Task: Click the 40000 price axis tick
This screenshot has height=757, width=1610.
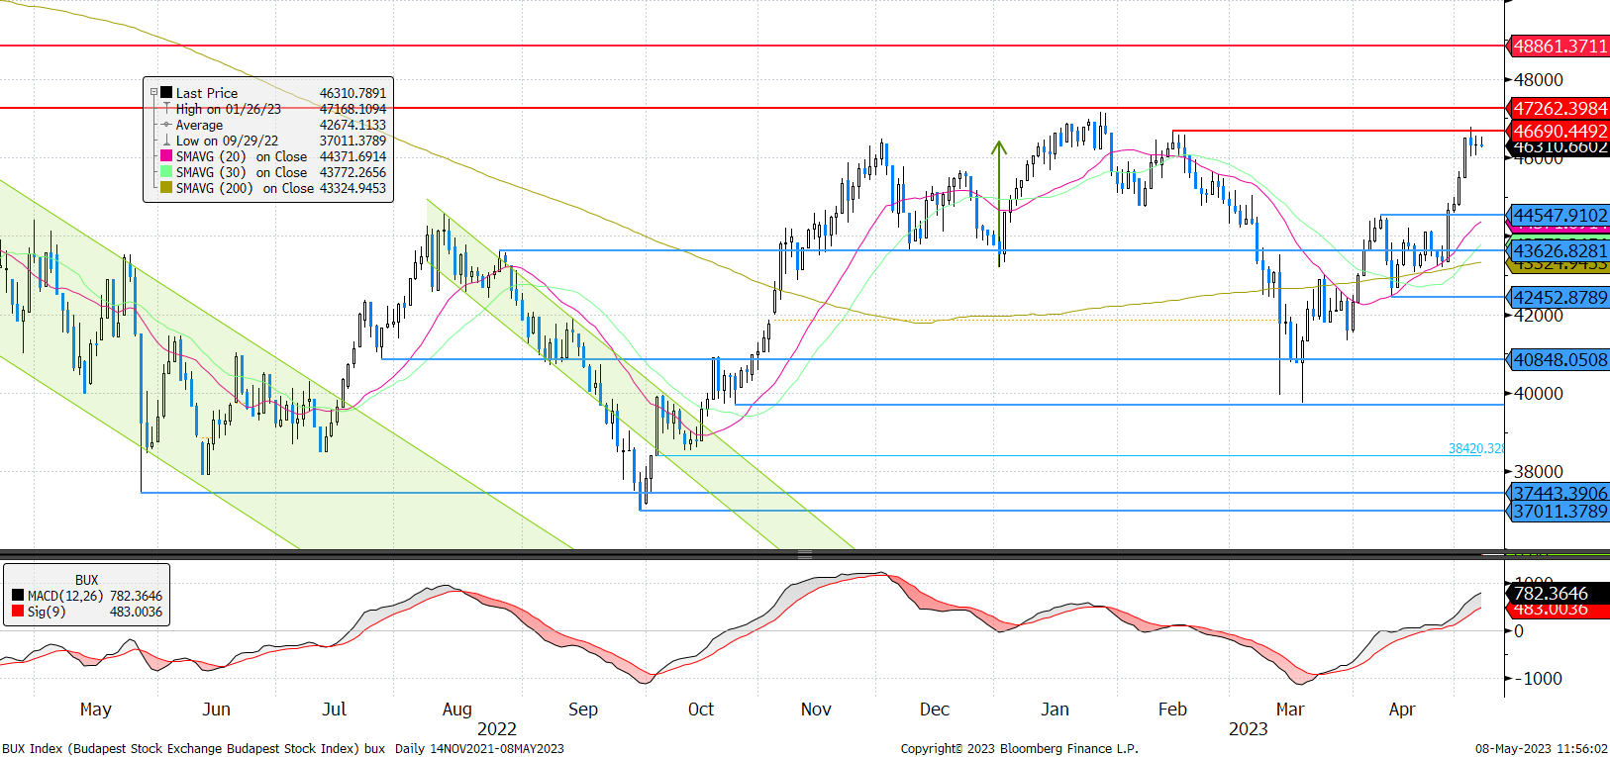Action: (1539, 393)
